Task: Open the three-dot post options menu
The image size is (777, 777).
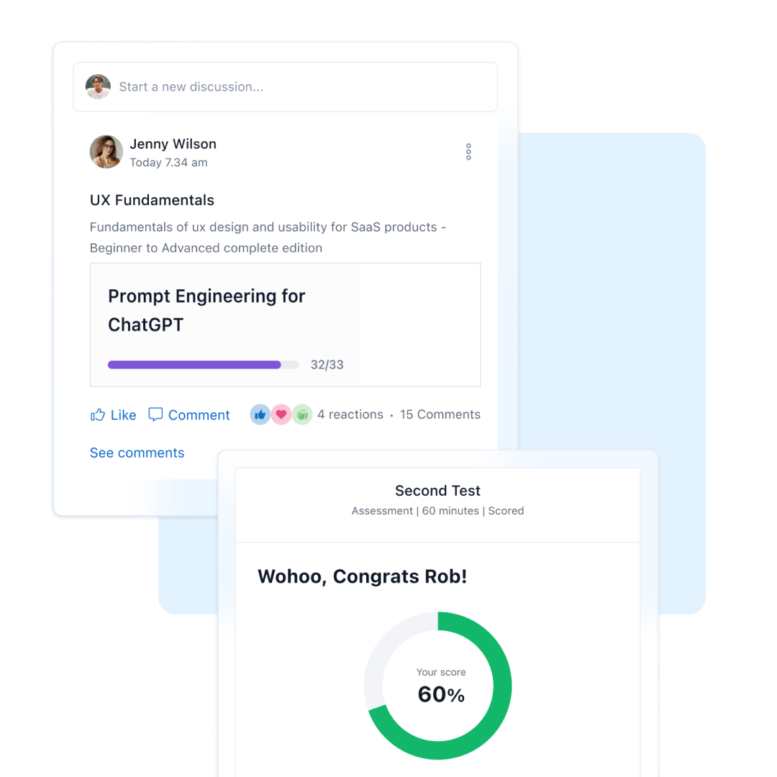Action: pos(468,152)
